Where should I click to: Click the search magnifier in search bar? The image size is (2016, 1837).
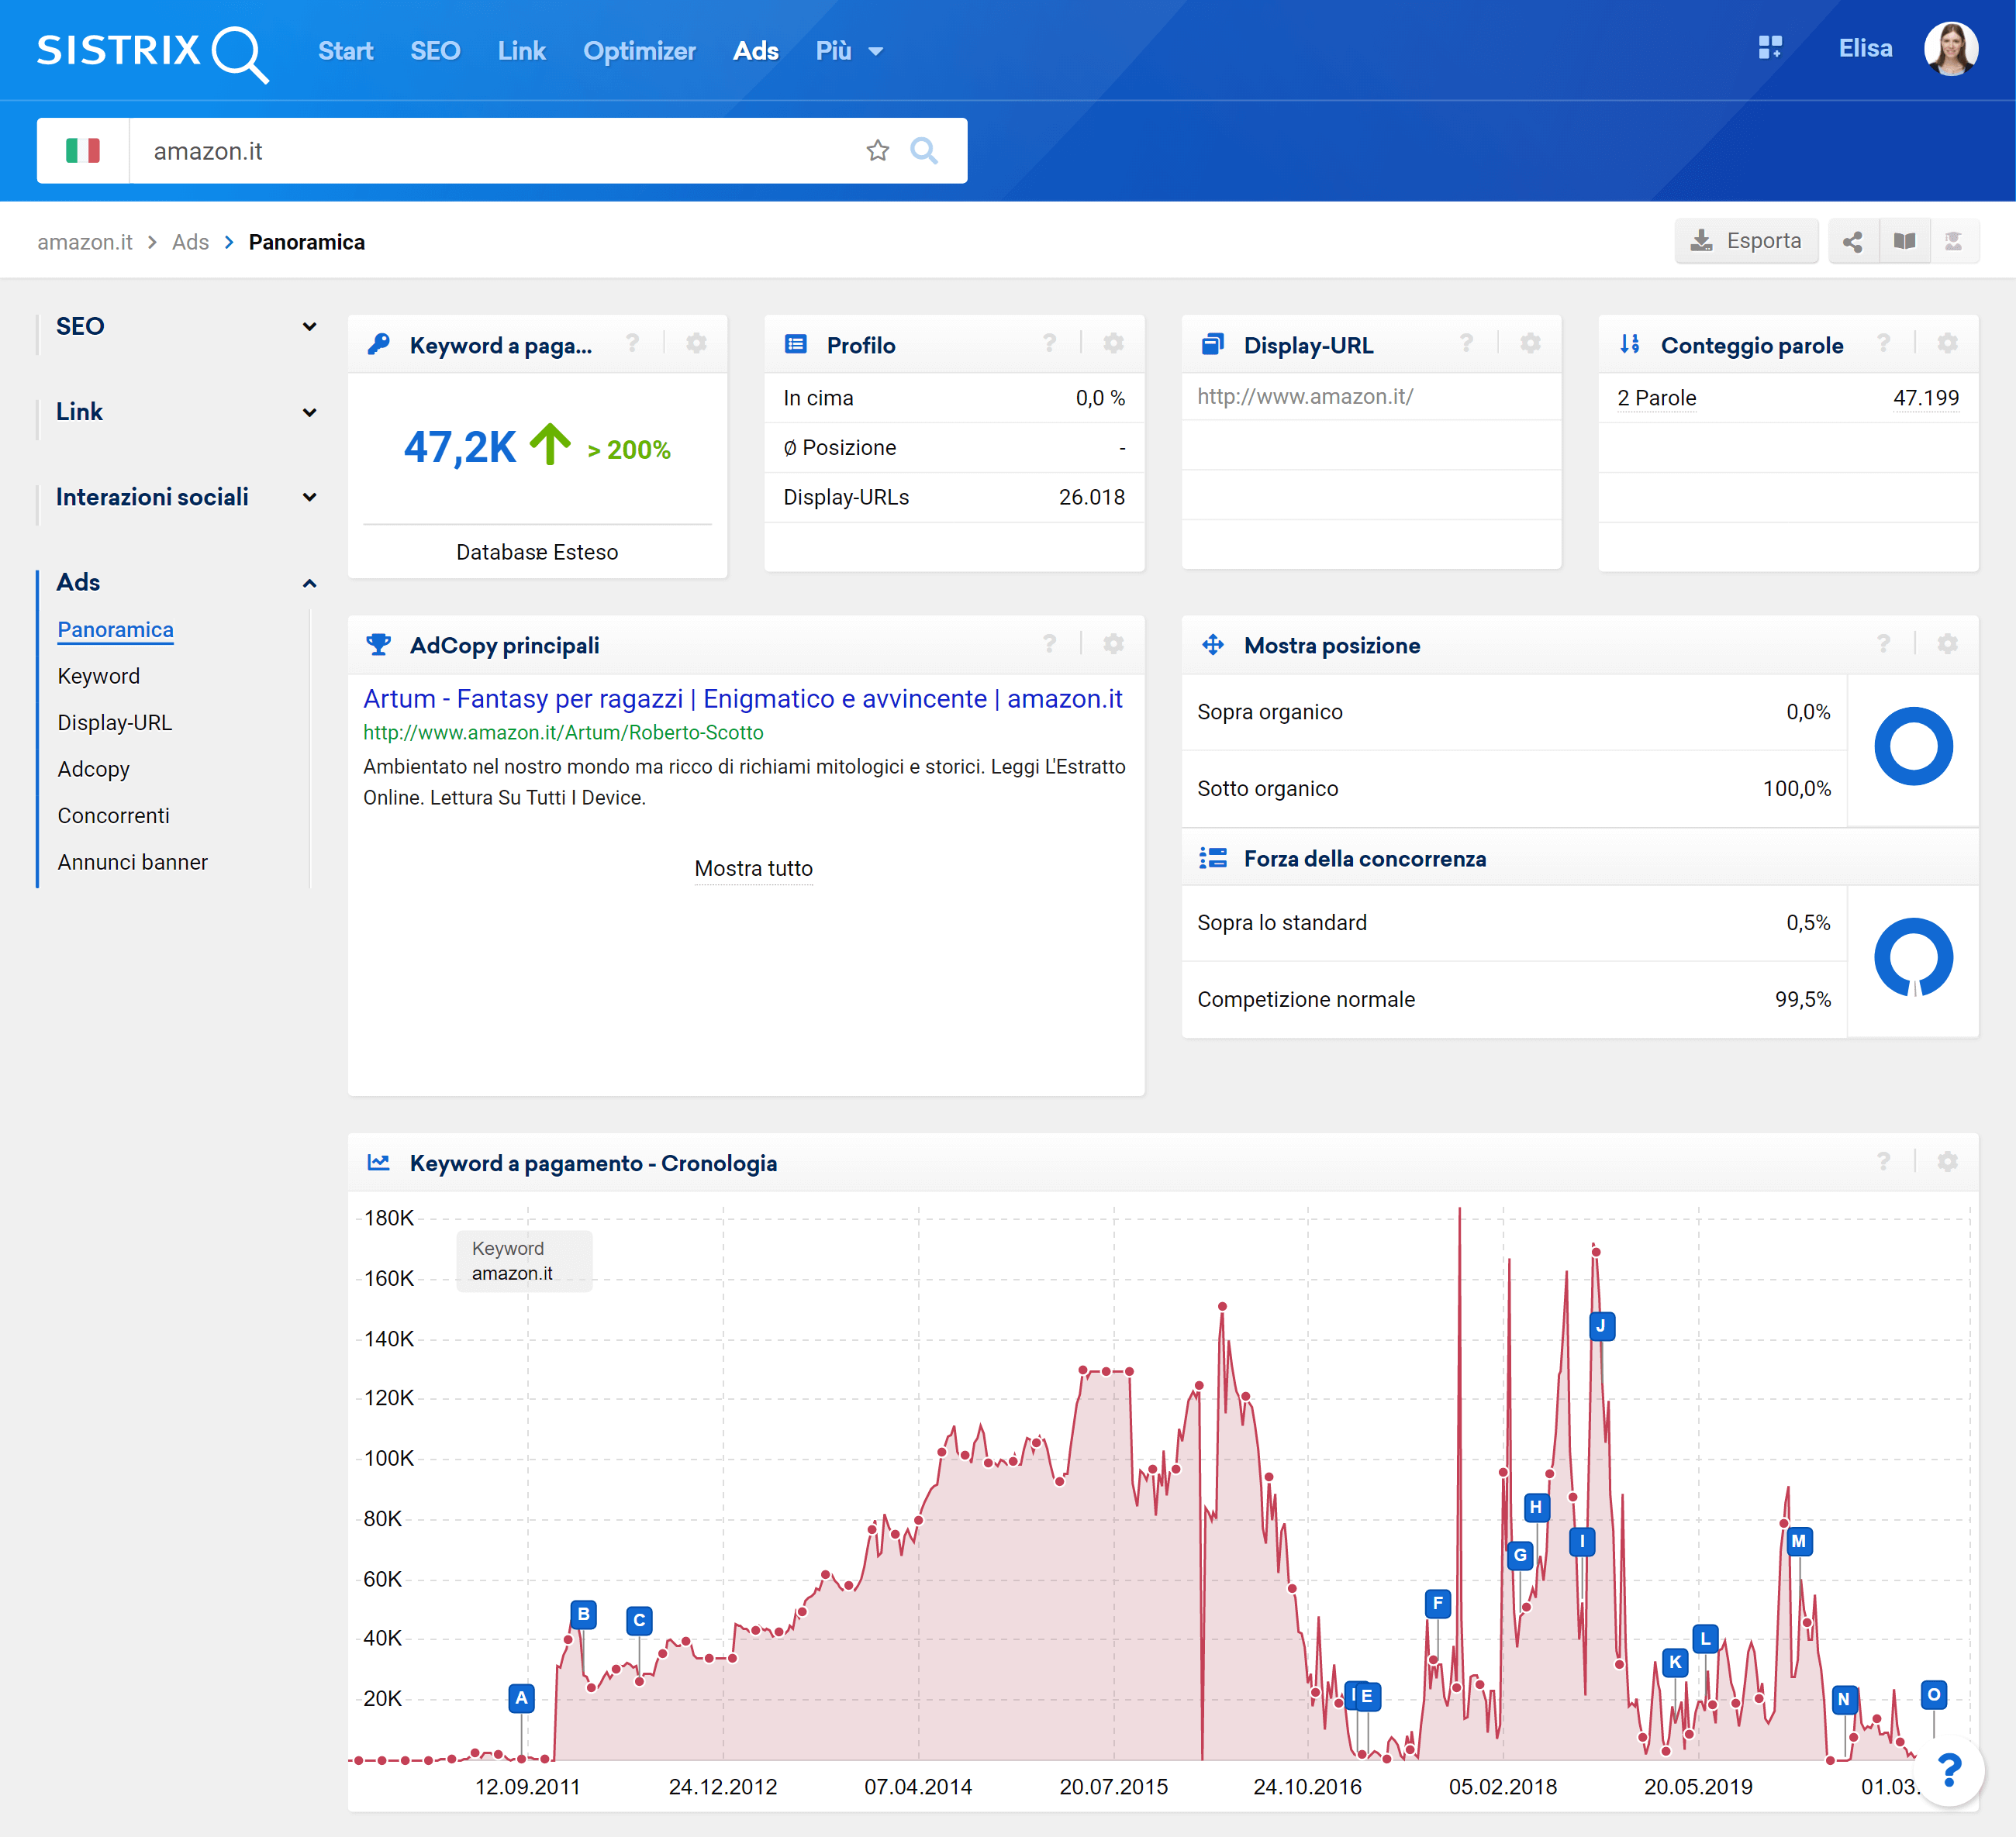pyautogui.click(x=924, y=151)
